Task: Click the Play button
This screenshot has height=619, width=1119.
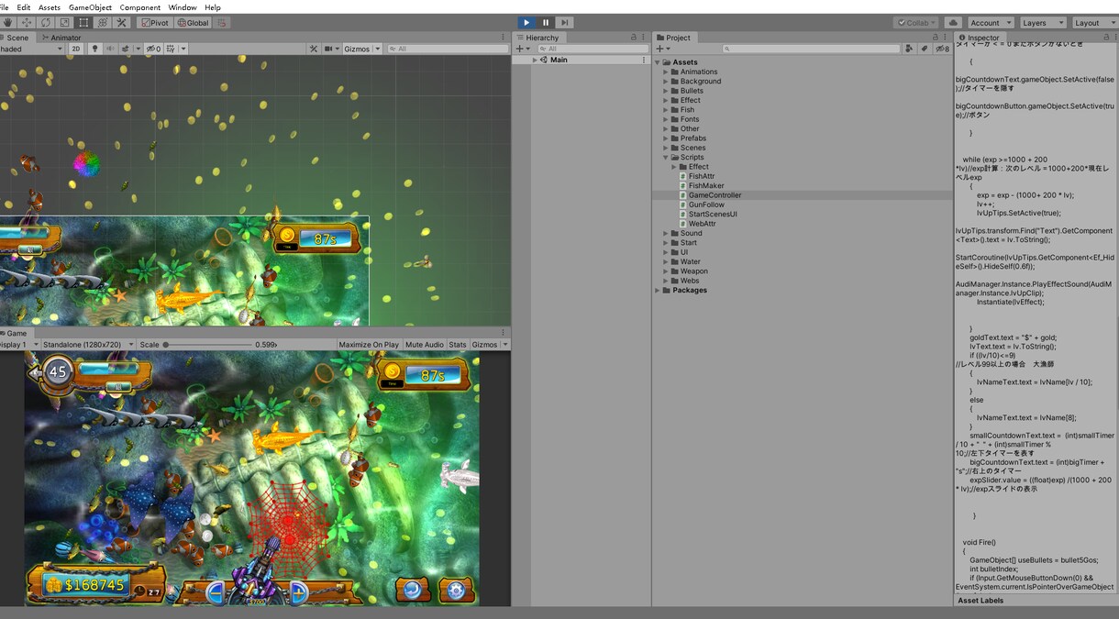Action: click(526, 22)
